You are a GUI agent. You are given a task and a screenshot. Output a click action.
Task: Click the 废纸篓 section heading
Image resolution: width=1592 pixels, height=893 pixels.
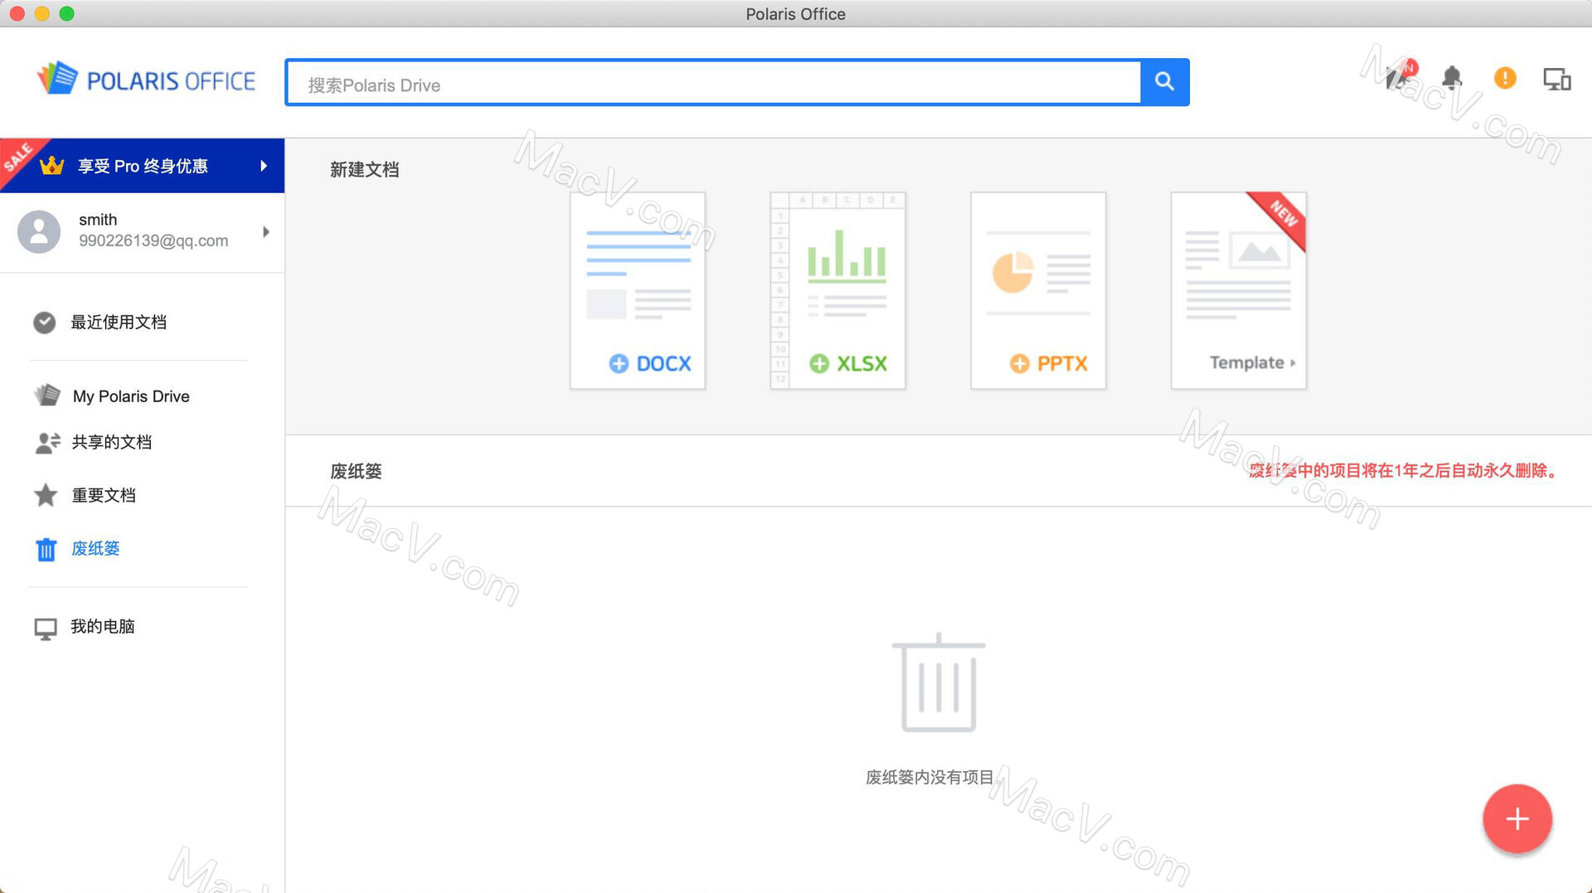(356, 472)
